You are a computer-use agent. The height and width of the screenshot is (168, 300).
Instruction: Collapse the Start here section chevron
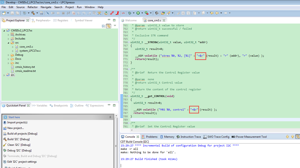[x=110, y=117]
